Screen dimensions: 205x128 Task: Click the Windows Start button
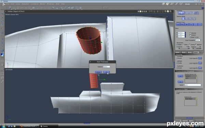3,126
